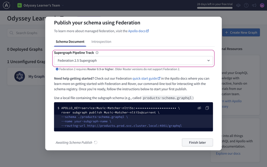The height and width of the screenshot is (167, 267).
Task: Click the '28 days left in your free trial' text
Action: pyautogui.click(x=215, y=4)
